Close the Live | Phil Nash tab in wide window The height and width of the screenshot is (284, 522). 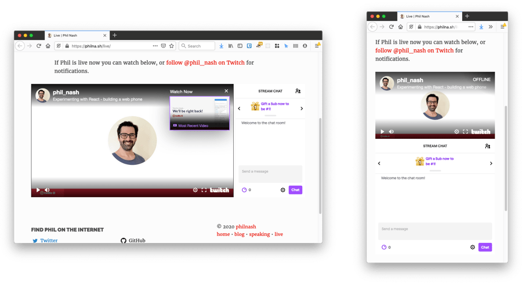105,35
